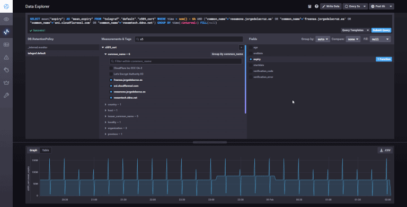Click the 150M y-axis label
The image size is (407, 207).
[35, 161]
